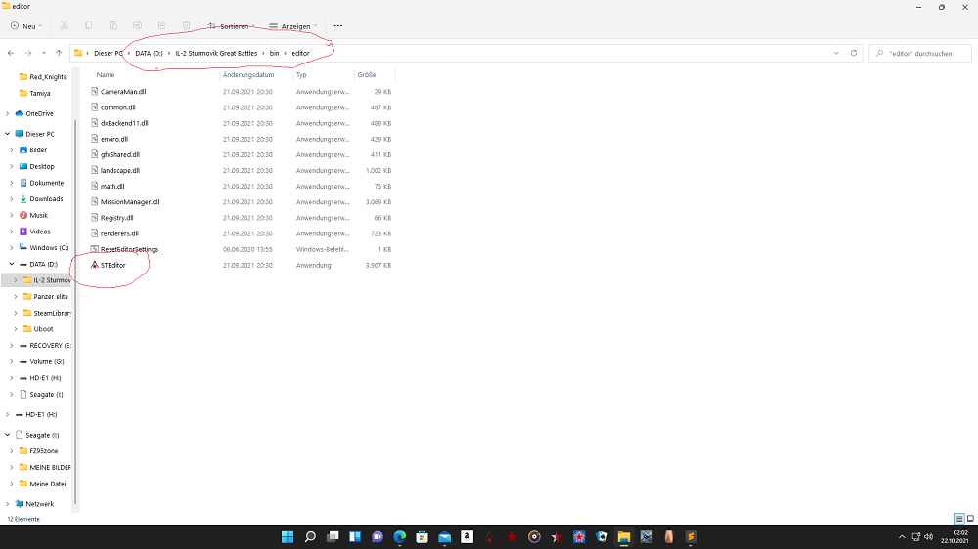Screen dimensions: 978x549
Task: Expand the Panzer elite folder tree node
Action: (16, 296)
